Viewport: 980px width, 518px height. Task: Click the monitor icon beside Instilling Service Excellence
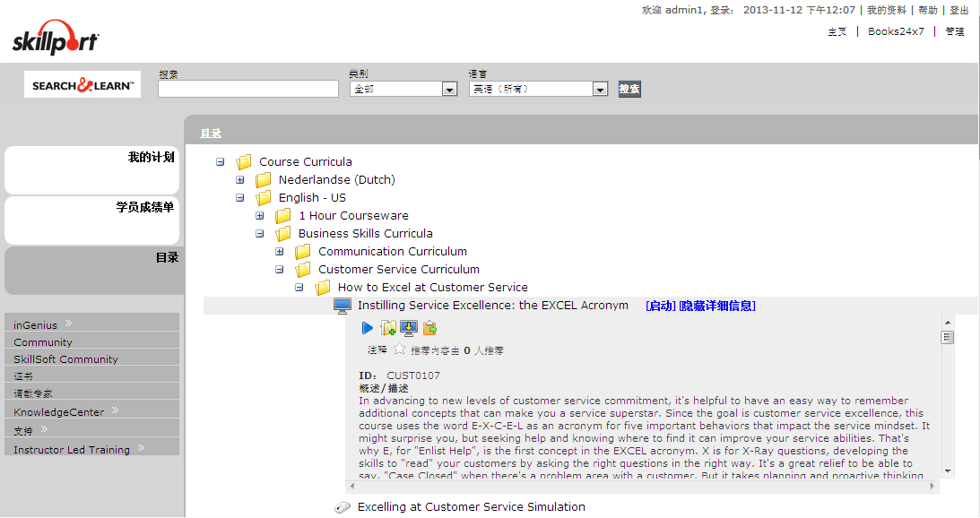(x=343, y=306)
